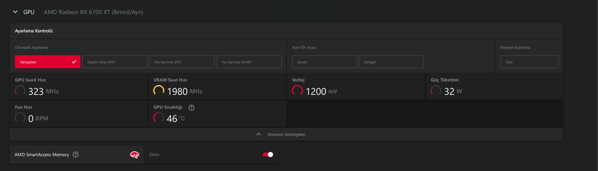The height and width of the screenshot is (171, 598).
Task: Open Özel manual tuning
Action: click(x=530, y=62)
